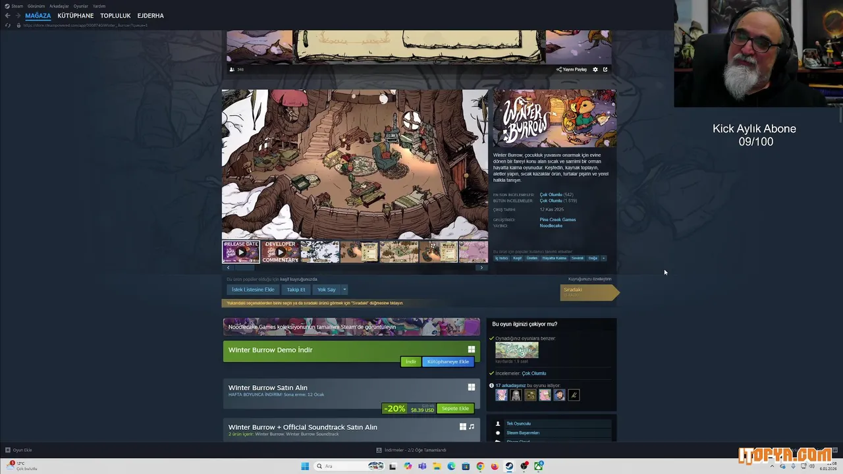The image size is (843, 474).
Task: Click the Hayatta Kalma tag
Action: point(554,258)
